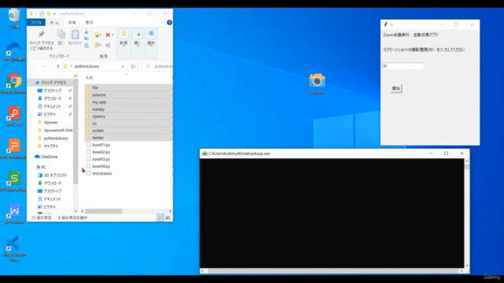Select the 共有 (Share) ribbon tab

[72, 23]
